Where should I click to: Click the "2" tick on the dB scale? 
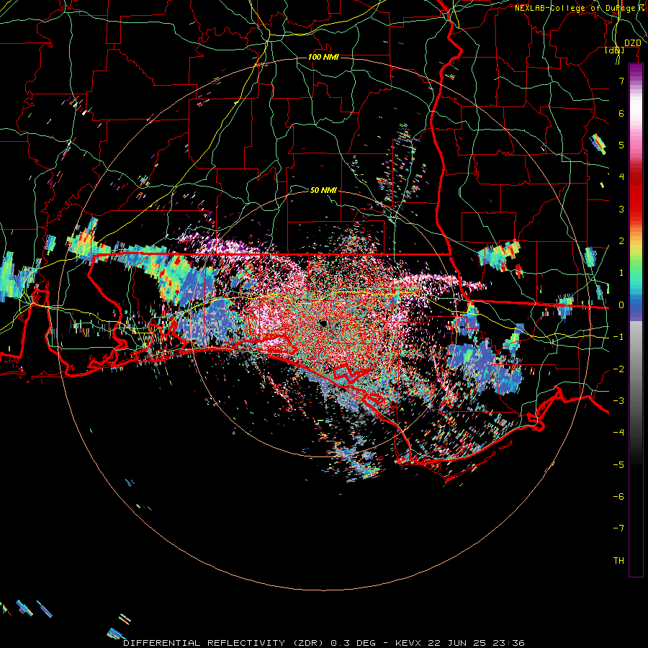(621, 240)
